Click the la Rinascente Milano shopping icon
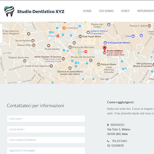Screen dimensions: 154x154 pyautogui.click(x=105, y=43)
